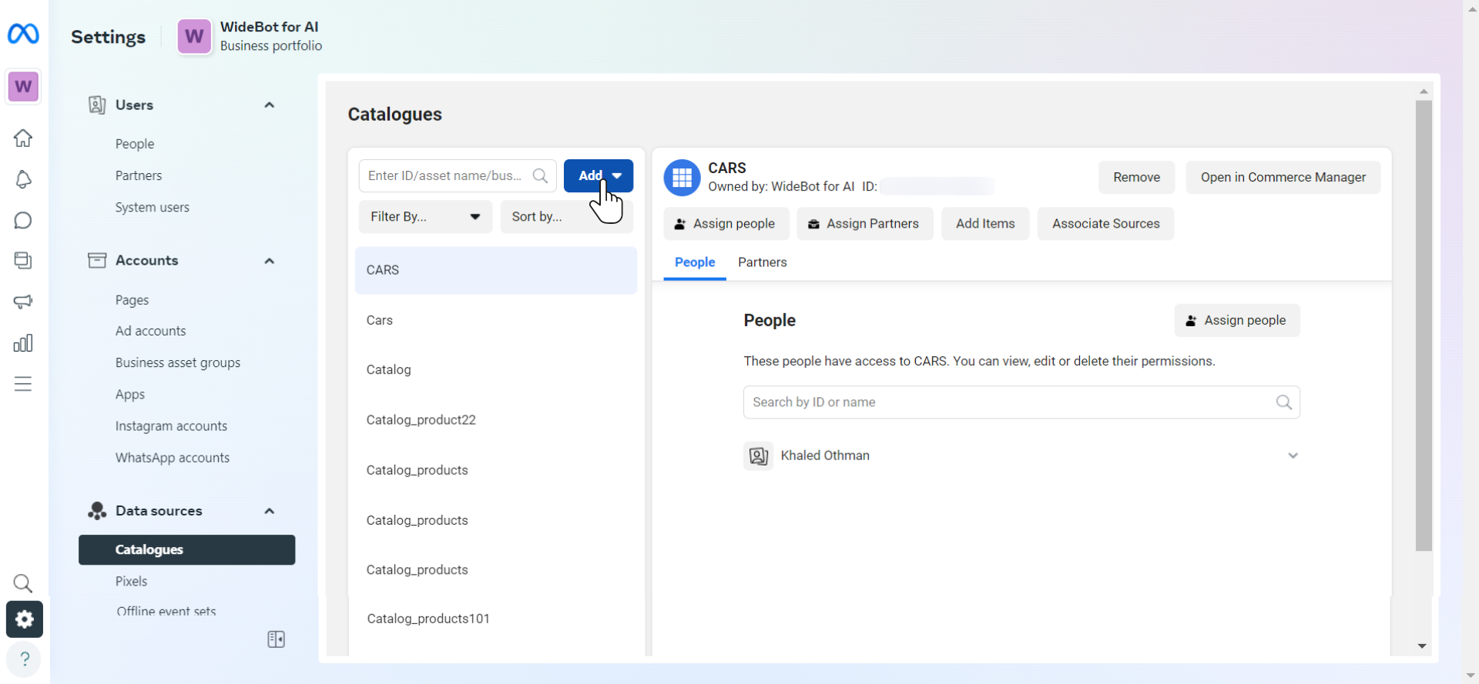Open the Sort by dropdown

566,217
